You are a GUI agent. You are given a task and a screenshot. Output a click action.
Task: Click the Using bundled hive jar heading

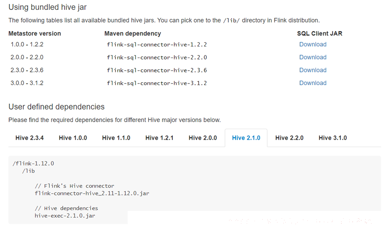coord(47,7)
